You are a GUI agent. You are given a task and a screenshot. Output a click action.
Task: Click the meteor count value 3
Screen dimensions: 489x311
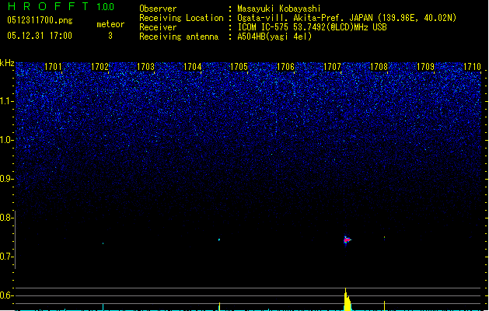110,36
